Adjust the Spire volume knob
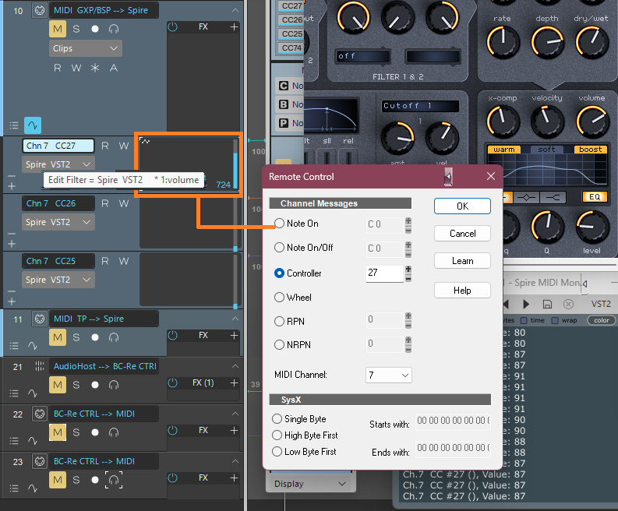The height and width of the screenshot is (511, 618). (x=592, y=122)
